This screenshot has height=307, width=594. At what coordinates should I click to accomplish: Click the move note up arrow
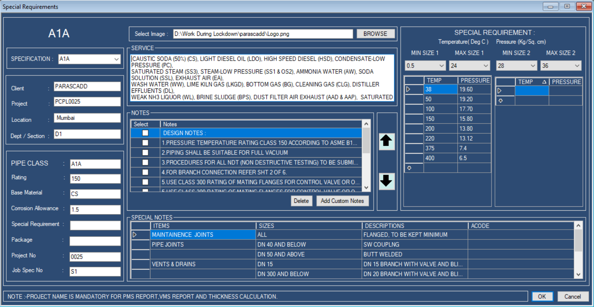(x=387, y=142)
